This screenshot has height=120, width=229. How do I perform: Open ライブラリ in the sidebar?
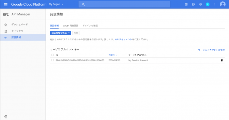pos(17,31)
